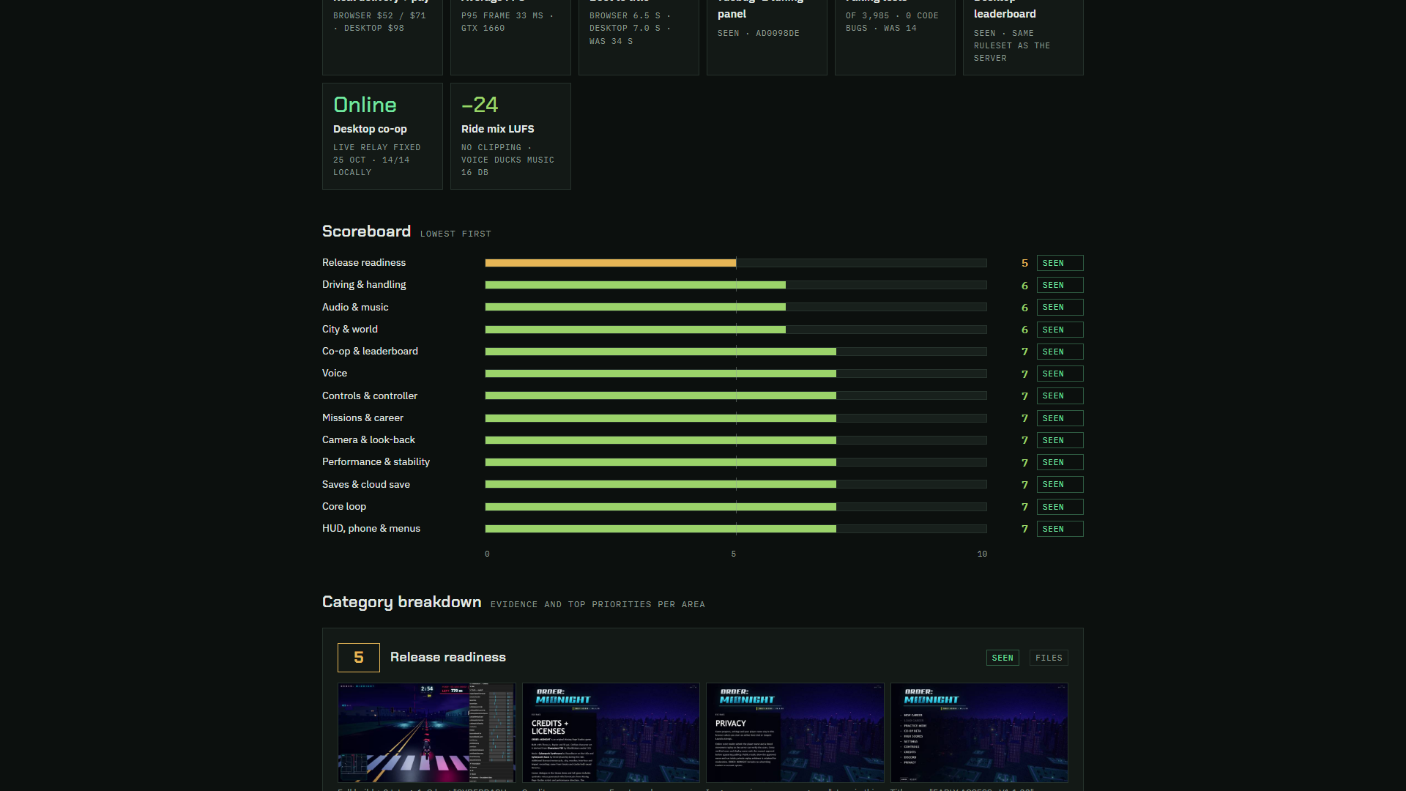Click the Scoreboard section heading
Viewport: 1406px width, 791px height.
click(366, 231)
